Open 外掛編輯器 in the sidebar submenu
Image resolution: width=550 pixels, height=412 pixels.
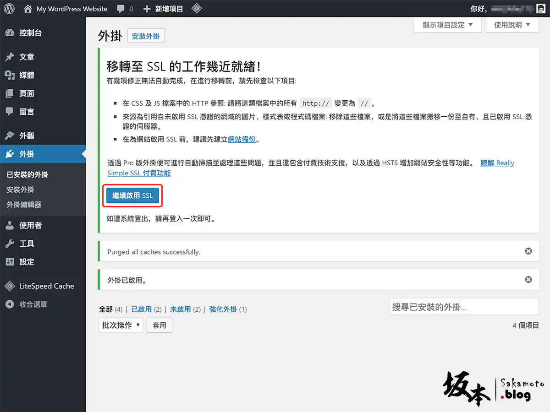coord(24,205)
